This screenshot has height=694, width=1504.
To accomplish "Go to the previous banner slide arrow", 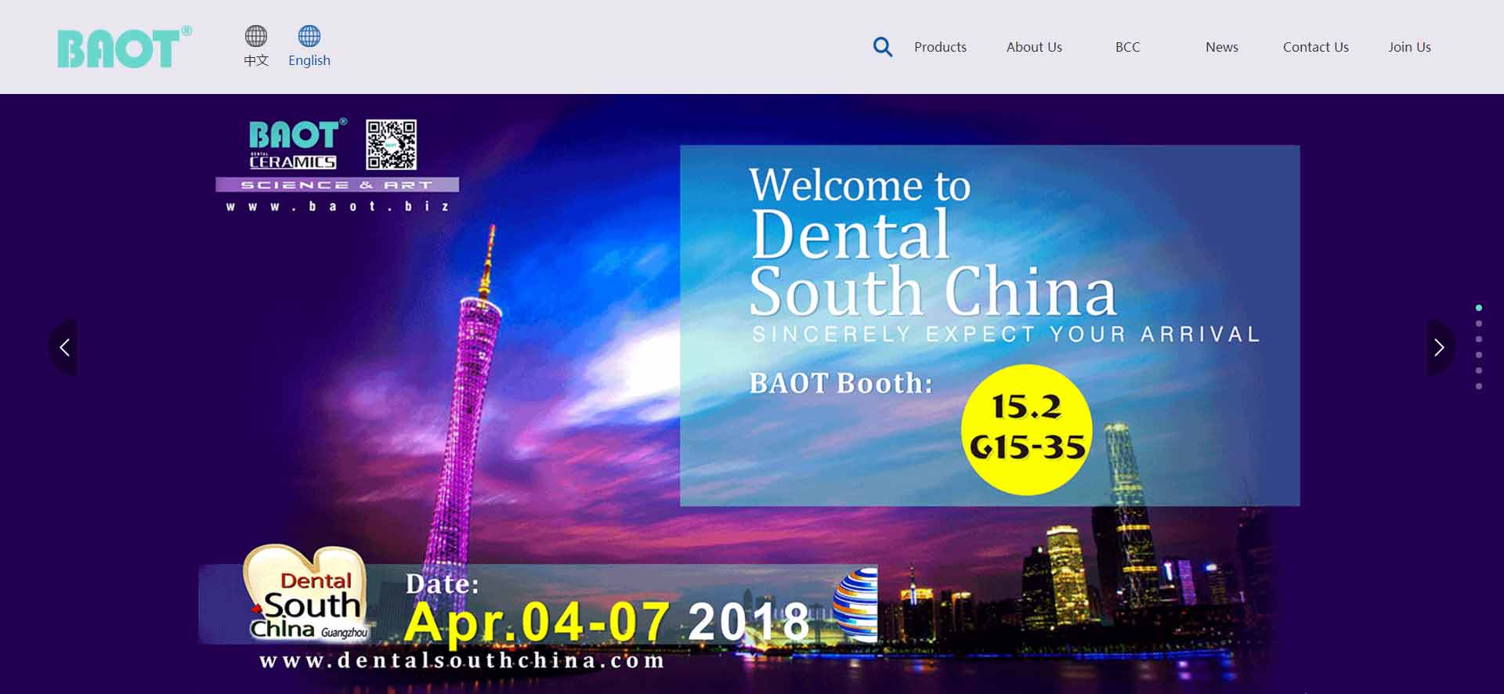I will point(65,347).
